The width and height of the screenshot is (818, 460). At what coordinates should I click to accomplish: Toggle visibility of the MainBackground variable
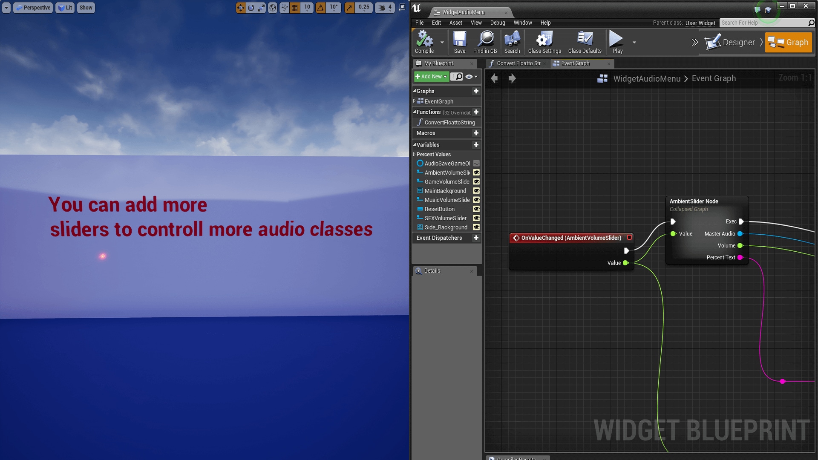pos(476,191)
